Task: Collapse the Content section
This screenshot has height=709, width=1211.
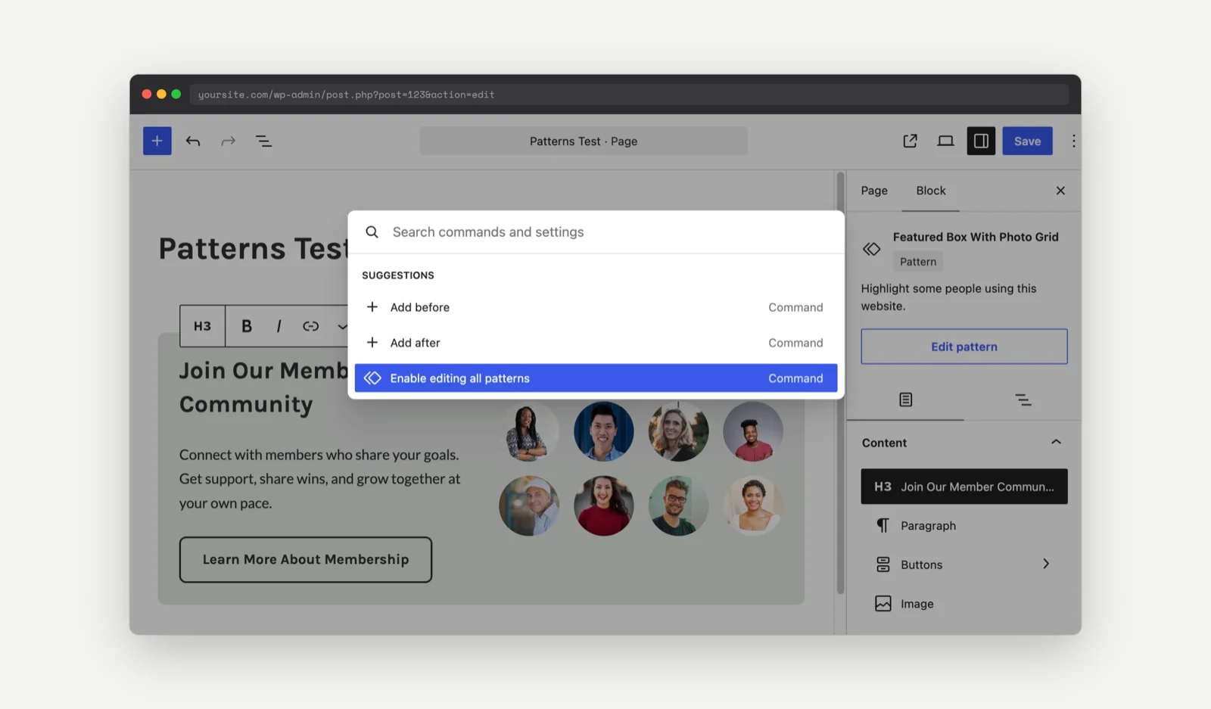Action: (1056, 443)
